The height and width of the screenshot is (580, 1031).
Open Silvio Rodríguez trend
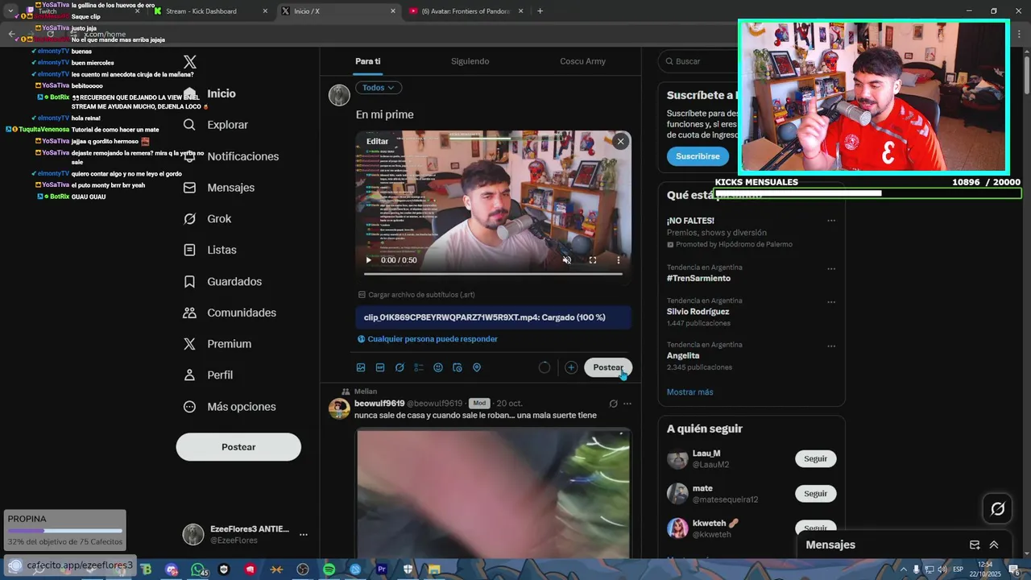[698, 312]
